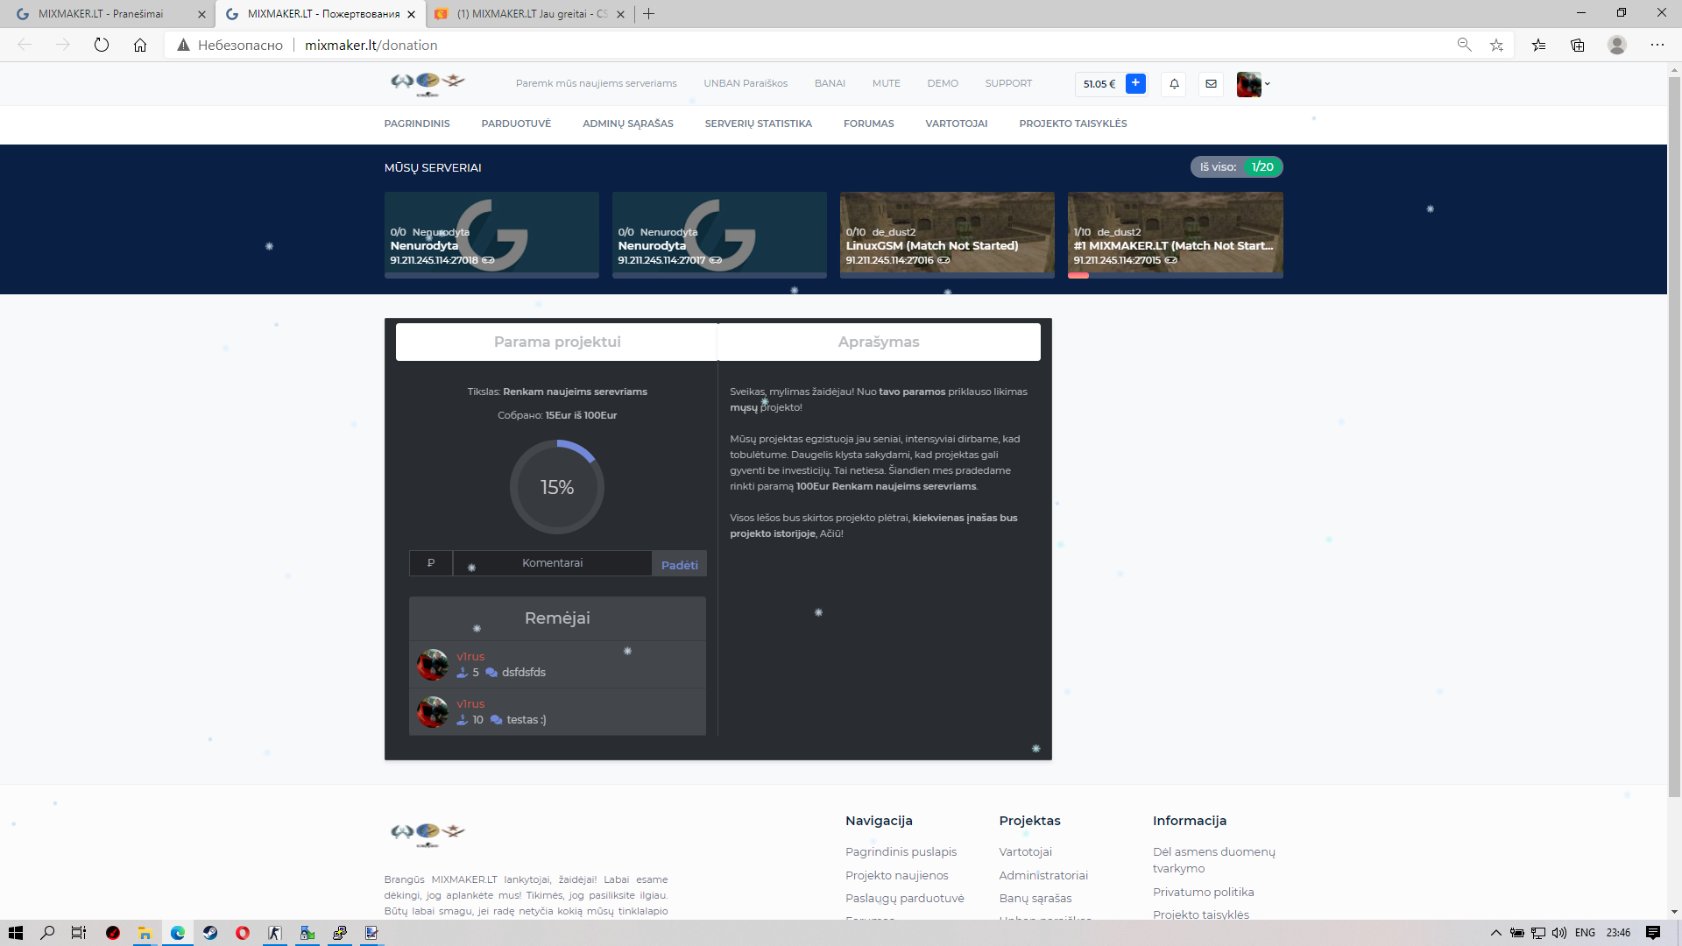Open BANAI link in top bar
Image resolution: width=1682 pixels, height=946 pixels.
coord(830,83)
